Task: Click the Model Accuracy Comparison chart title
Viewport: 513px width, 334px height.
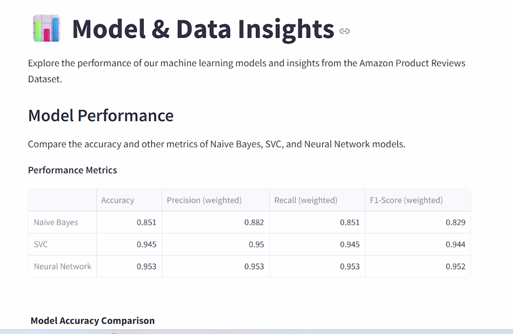Action: pyautogui.click(x=92, y=320)
